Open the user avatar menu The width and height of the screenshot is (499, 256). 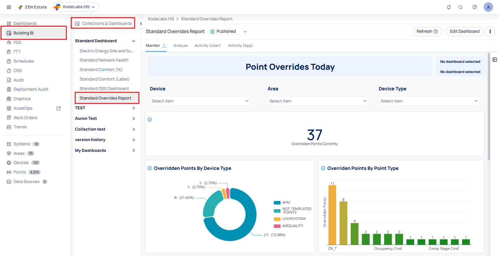tap(488, 7)
